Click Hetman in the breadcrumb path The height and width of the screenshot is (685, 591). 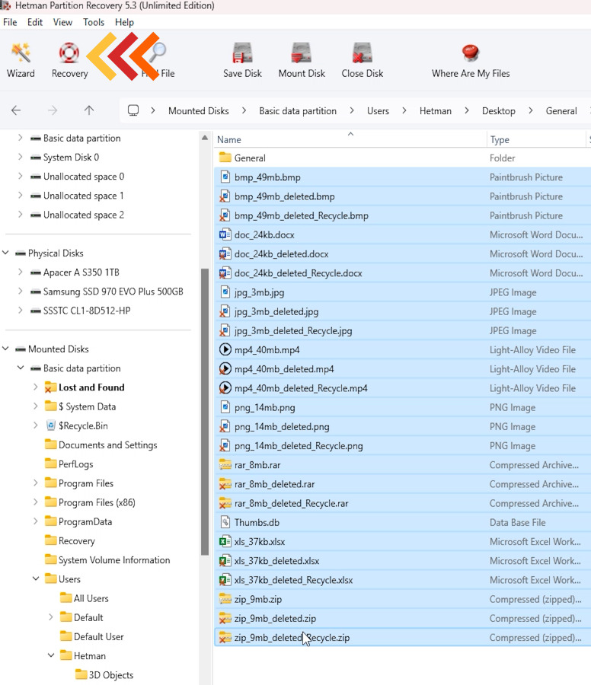coord(436,111)
